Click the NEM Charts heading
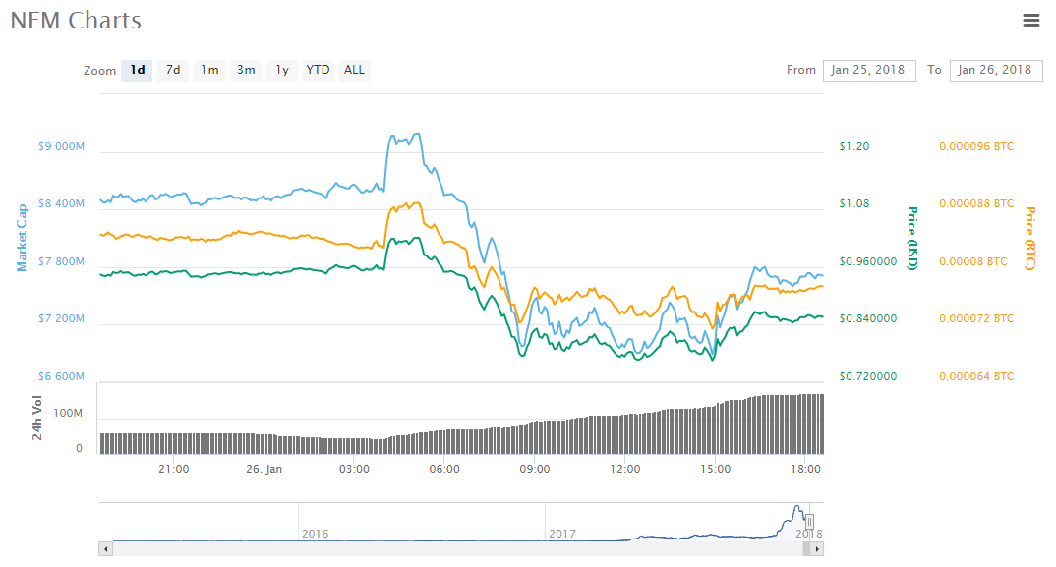Image resolution: width=1056 pixels, height=567 pixels. click(x=76, y=21)
